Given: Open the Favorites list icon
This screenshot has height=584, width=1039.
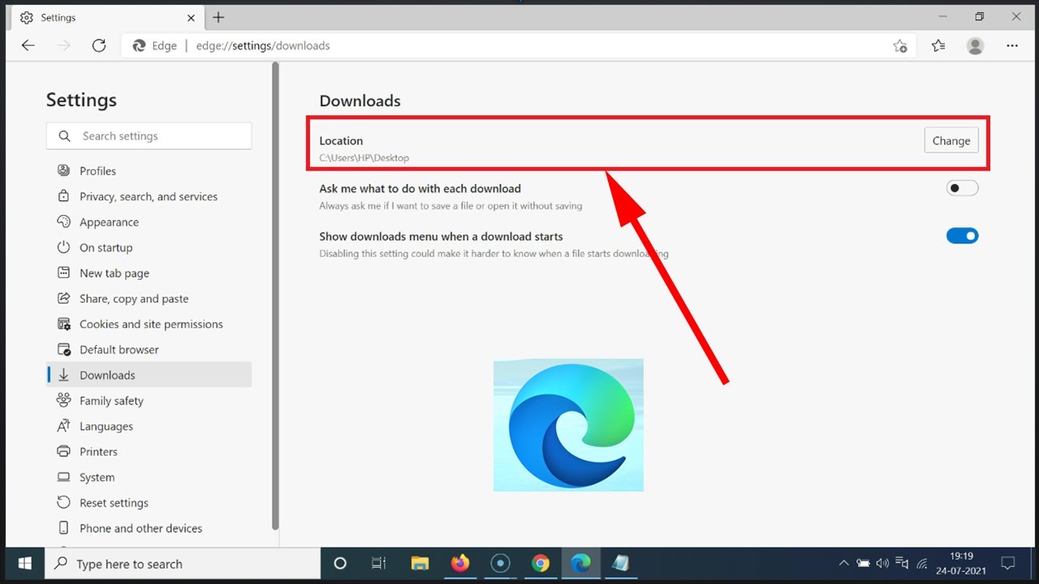Looking at the screenshot, I should [x=938, y=46].
